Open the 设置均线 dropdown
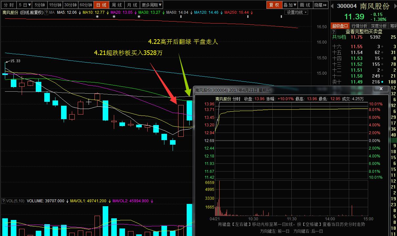The width and height of the screenshot is (397, 236). coord(297,12)
